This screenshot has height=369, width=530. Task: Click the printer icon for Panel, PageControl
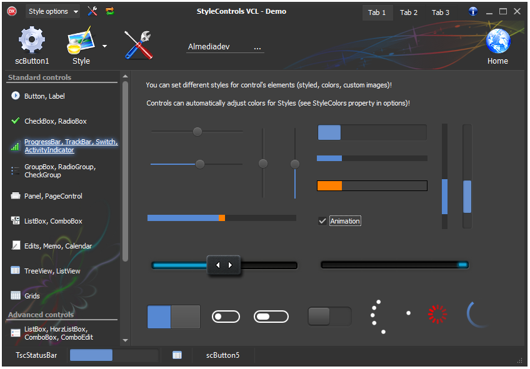tap(15, 196)
